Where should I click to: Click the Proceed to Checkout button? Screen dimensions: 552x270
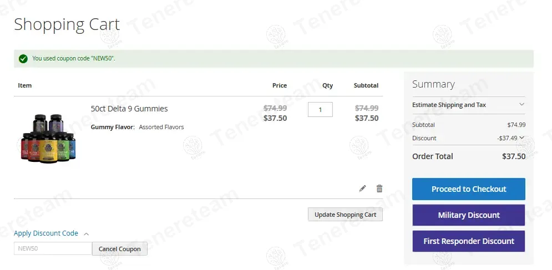pyautogui.click(x=468, y=189)
